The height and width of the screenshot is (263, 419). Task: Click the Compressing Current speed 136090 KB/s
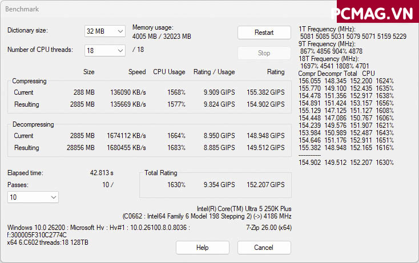(x=126, y=92)
